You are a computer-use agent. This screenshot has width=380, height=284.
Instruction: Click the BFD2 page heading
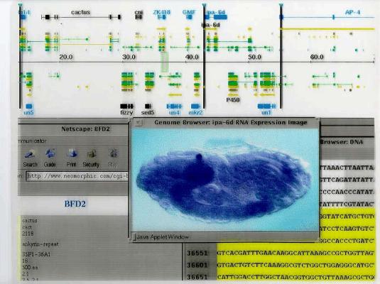(x=75, y=204)
